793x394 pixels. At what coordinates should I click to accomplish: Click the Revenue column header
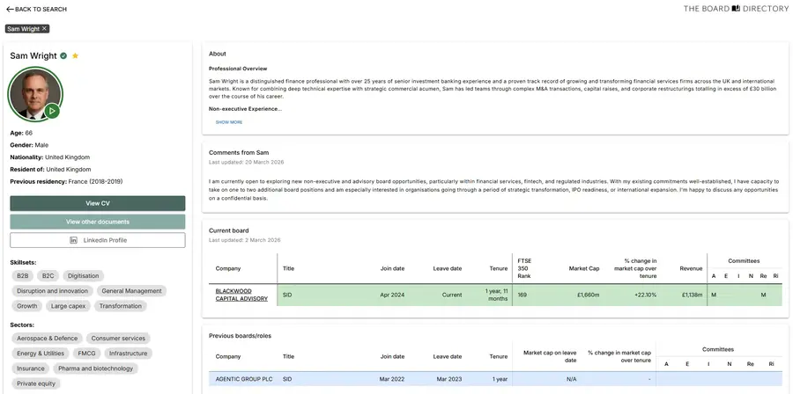pyautogui.click(x=691, y=268)
